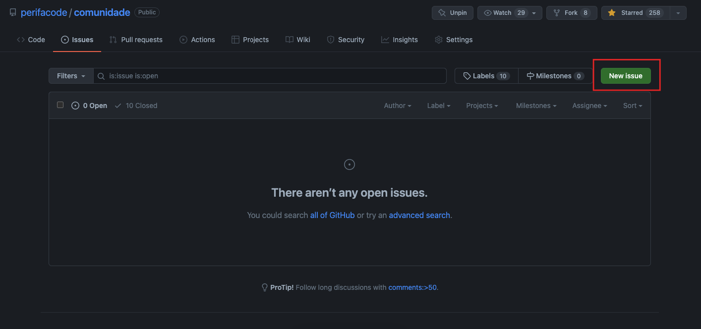701x329 pixels.
Task: Switch to the Code tab
Action: [x=31, y=40]
